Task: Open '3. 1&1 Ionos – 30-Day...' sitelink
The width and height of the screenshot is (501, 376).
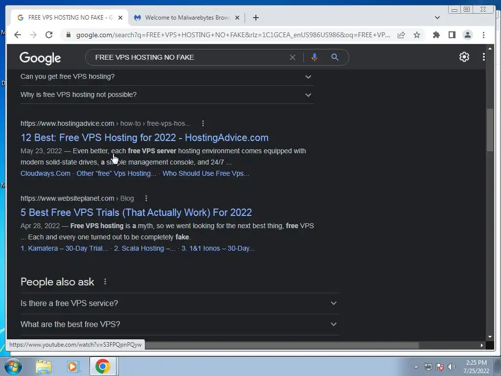Action: tap(218, 248)
